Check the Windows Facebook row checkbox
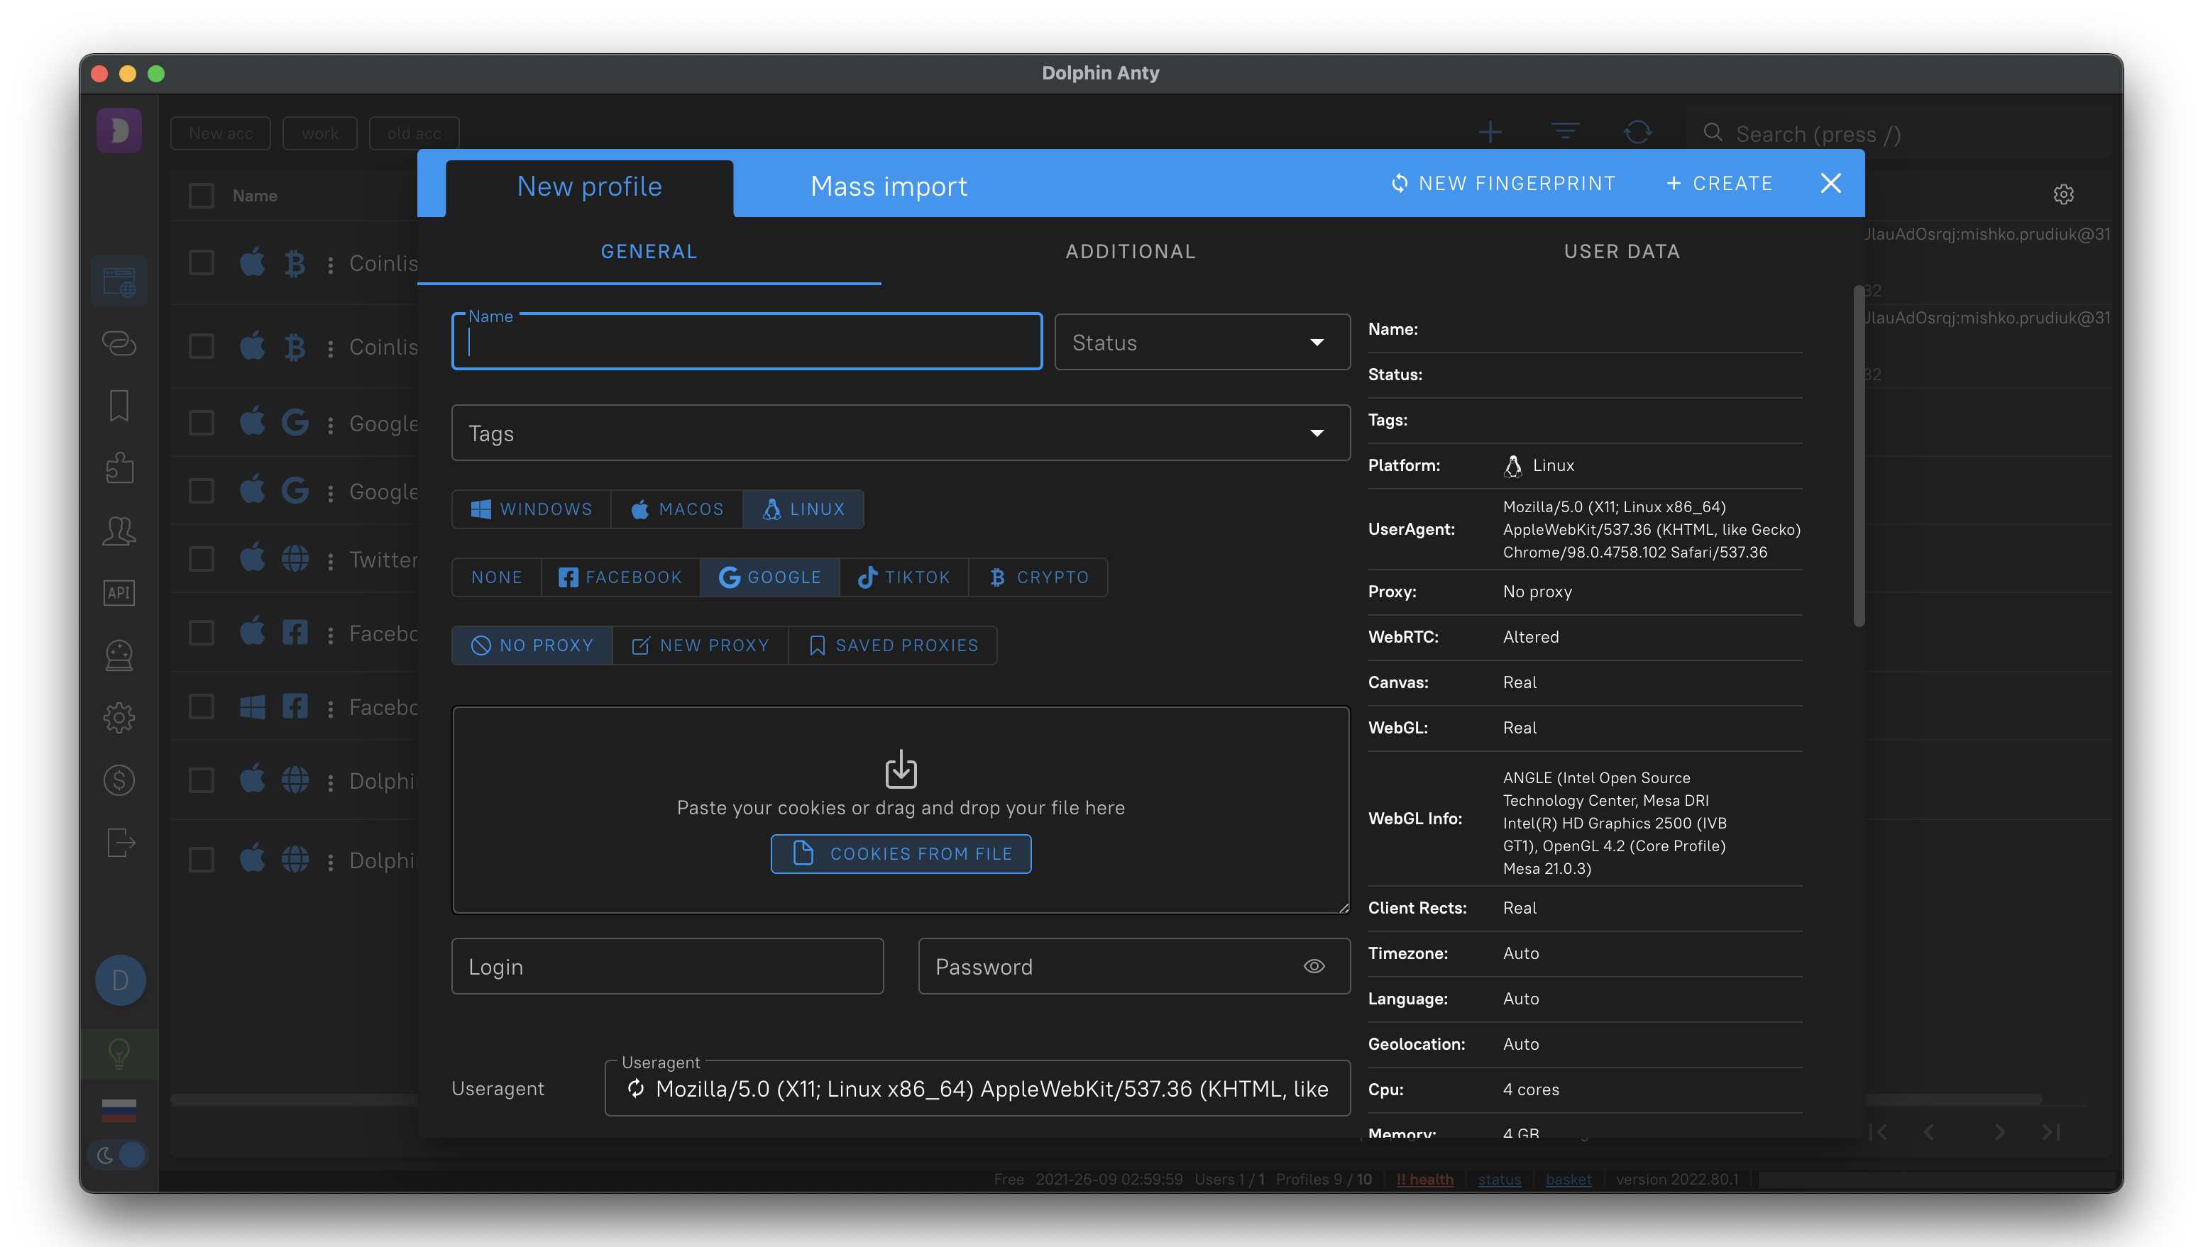This screenshot has width=2203, height=1247. click(x=202, y=706)
